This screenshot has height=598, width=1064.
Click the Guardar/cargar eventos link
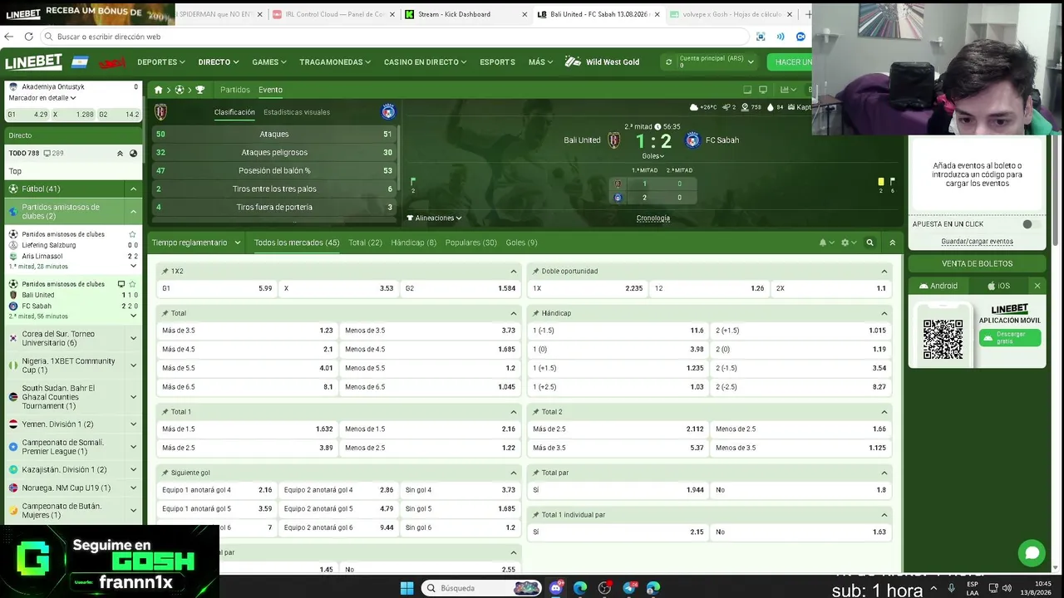(x=977, y=242)
